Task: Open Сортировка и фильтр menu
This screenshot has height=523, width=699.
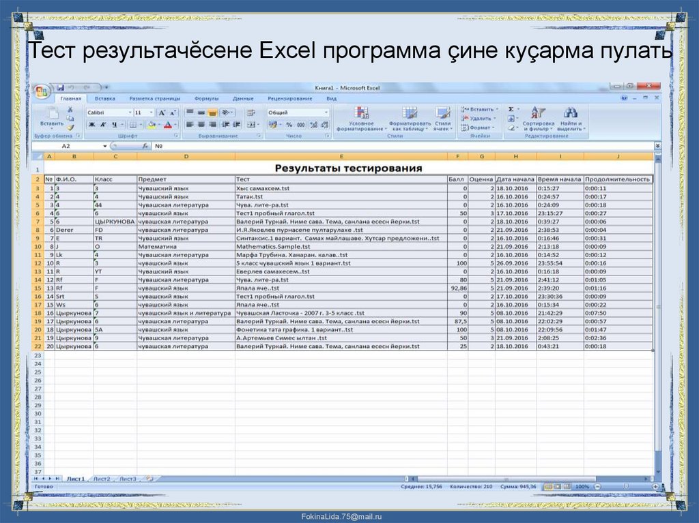Action: [x=538, y=119]
